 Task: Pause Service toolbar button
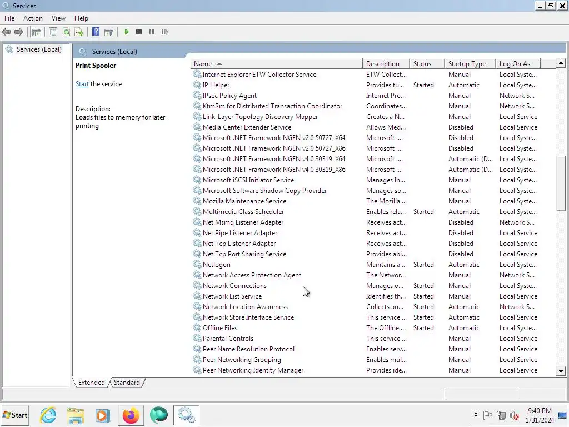coord(152,32)
